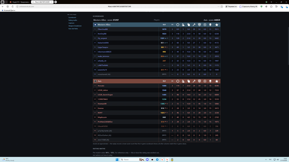The height and width of the screenshot is (162, 289).
Task: Open the browser downloads arrow icon
Action: coord(286,7)
